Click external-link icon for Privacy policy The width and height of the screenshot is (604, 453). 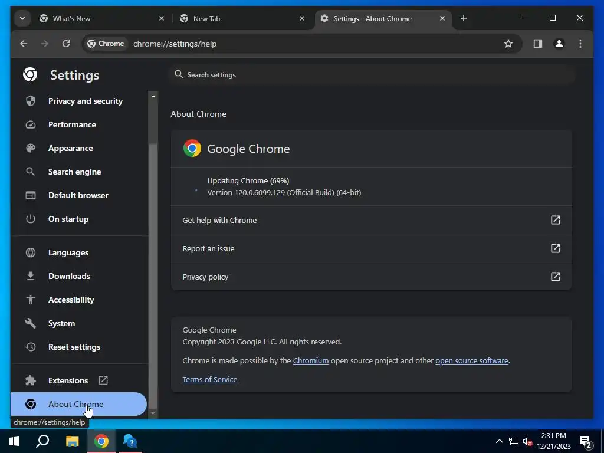point(556,277)
